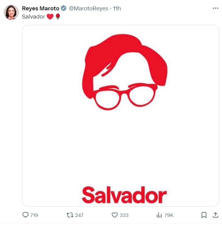The height and width of the screenshot is (226, 222).
Task: Click the red heart emoji in tweet text
Action: coord(50,17)
